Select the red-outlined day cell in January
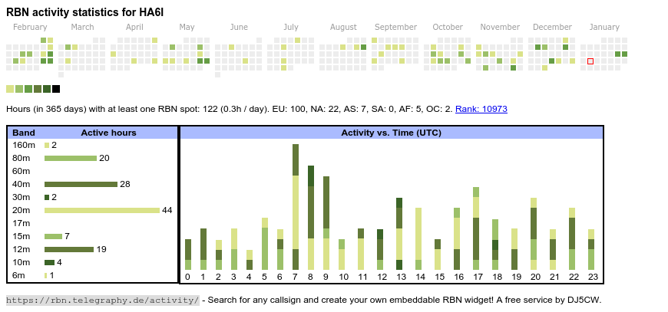Screen dimensions: 668x312 pos(590,61)
